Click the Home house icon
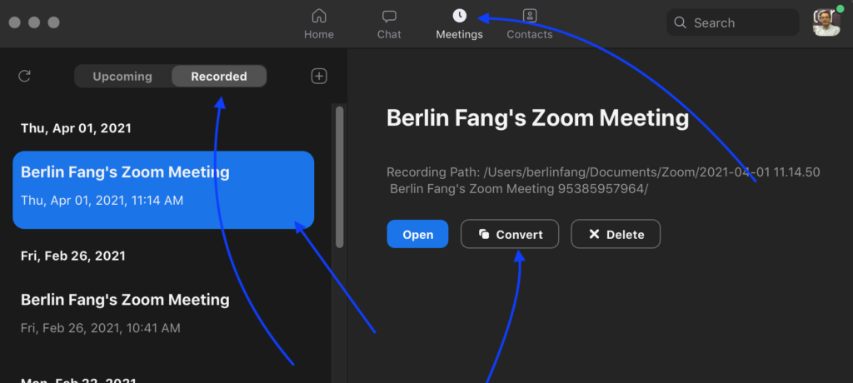The width and height of the screenshot is (853, 383). click(318, 16)
